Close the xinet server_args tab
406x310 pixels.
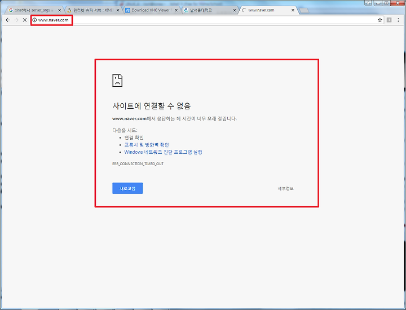pyautogui.click(x=59, y=10)
